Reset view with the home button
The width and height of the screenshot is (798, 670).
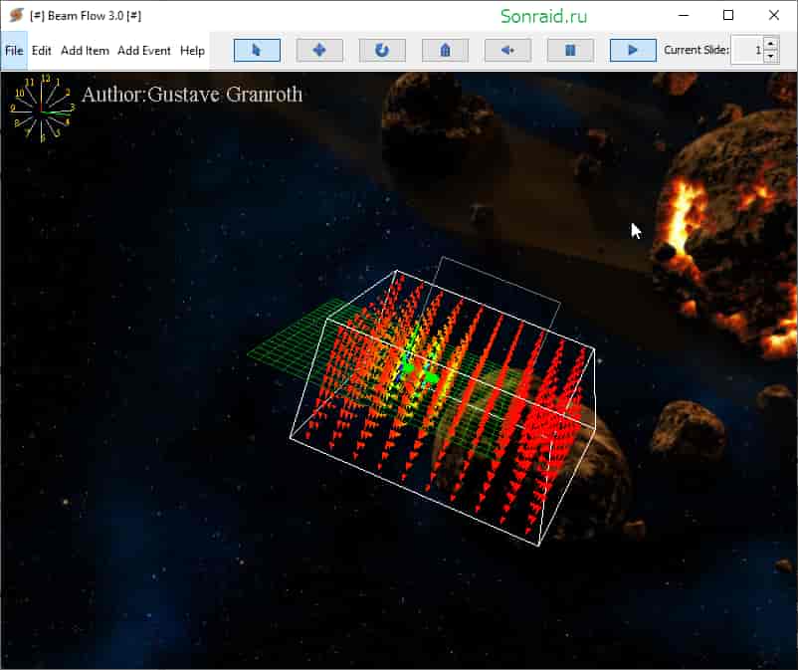tap(446, 51)
